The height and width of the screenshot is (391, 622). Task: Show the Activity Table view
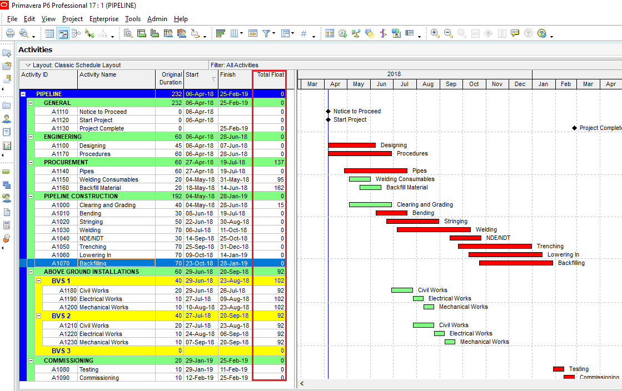(49, 33)
